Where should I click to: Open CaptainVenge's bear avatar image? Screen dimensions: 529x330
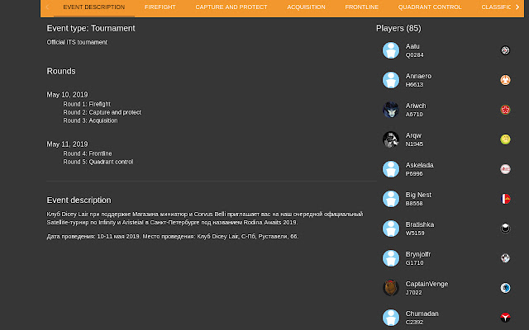tap(391, 288)
